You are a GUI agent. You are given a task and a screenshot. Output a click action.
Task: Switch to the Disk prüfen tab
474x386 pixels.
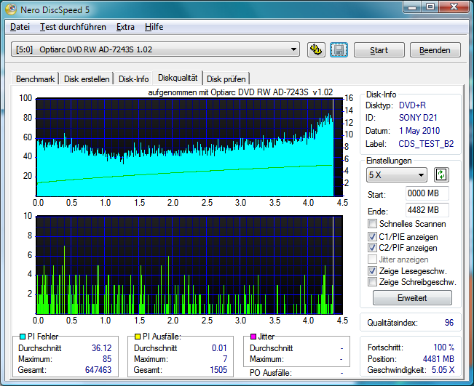pos(226,79)
